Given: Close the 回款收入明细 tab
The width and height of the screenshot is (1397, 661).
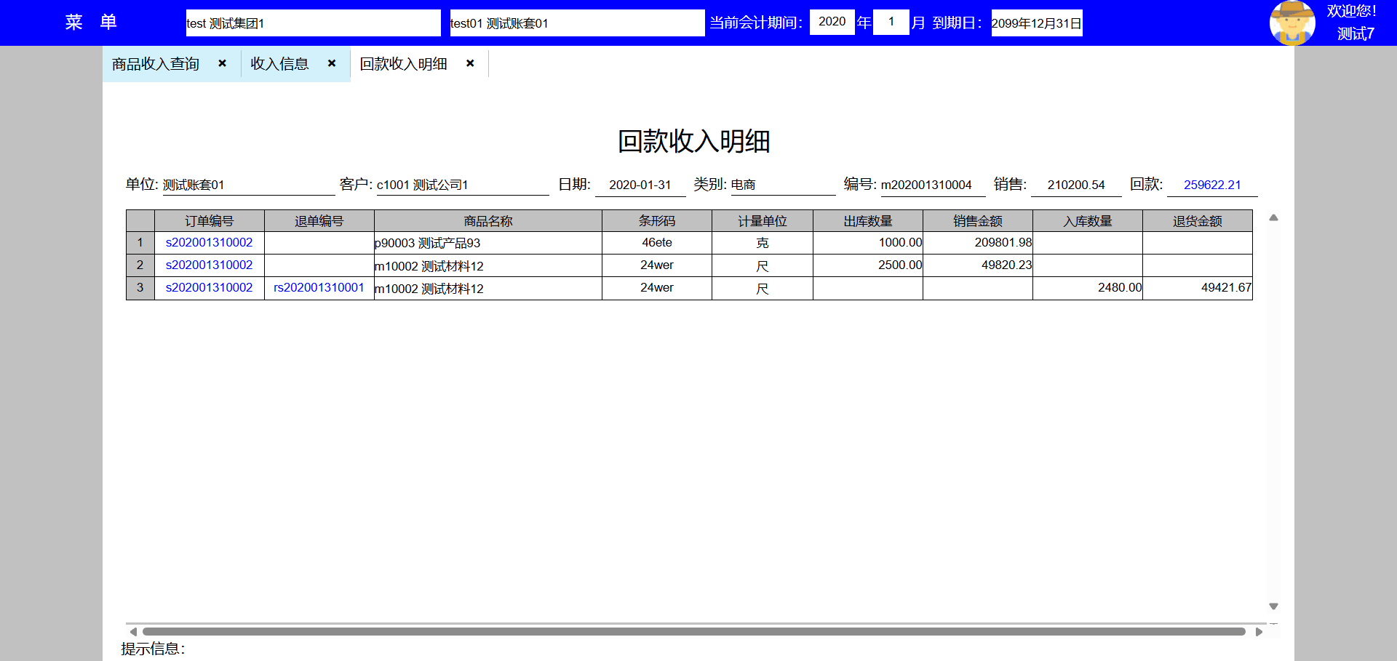Looking at the screenshot, I should coord(470,63).
